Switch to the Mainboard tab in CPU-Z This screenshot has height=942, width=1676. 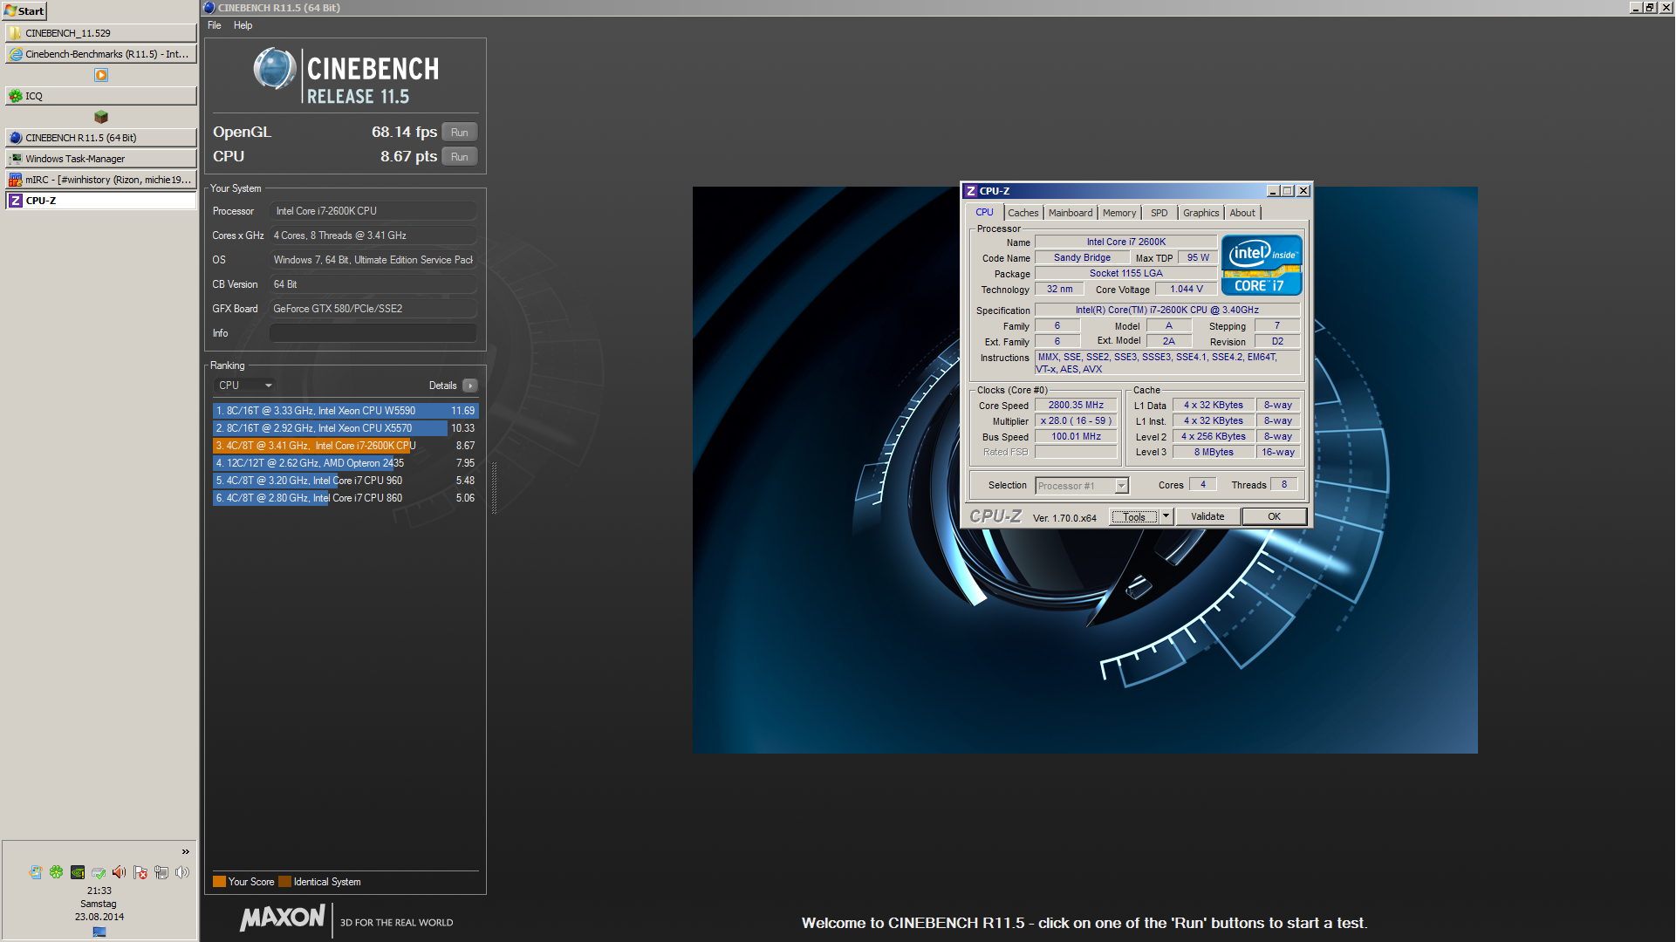tap(1070, 213)
